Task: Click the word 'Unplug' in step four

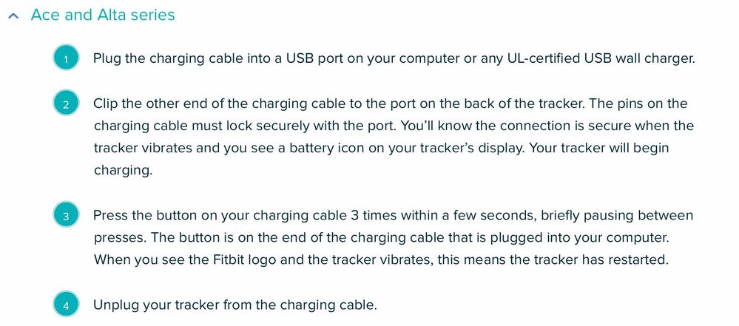Action: (x=117, y=305)
